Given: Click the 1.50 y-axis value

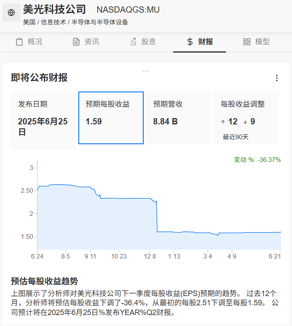Looking at the screenshot, I should click(x=27, y=237).
